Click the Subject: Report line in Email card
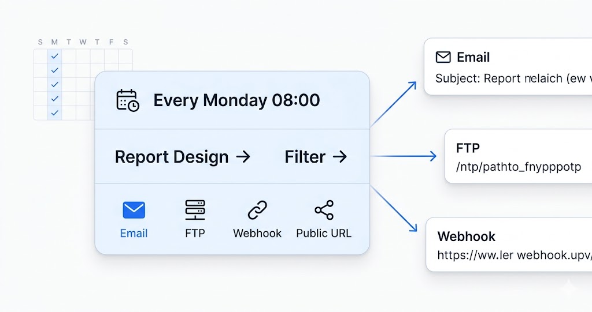Image resolution: width=592 pixels, height=312 pixels. click(513, 78)
